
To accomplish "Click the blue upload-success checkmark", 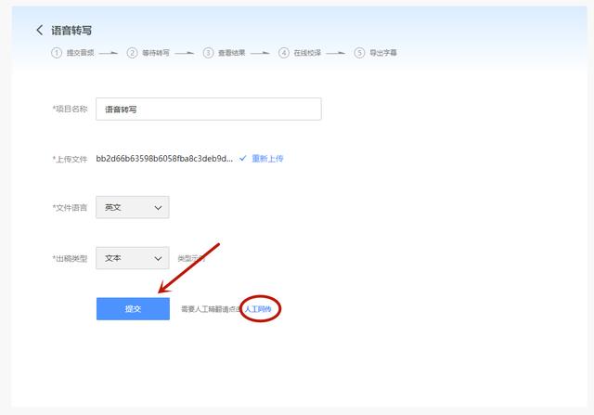I will tap(243, 159).
